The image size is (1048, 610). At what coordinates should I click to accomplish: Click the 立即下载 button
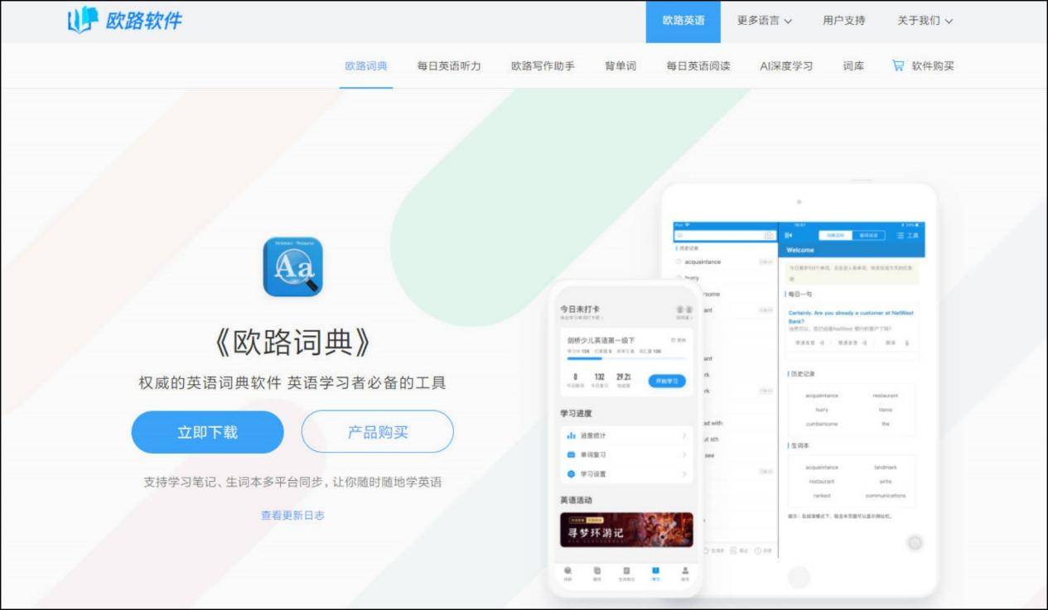pos(207,432)
